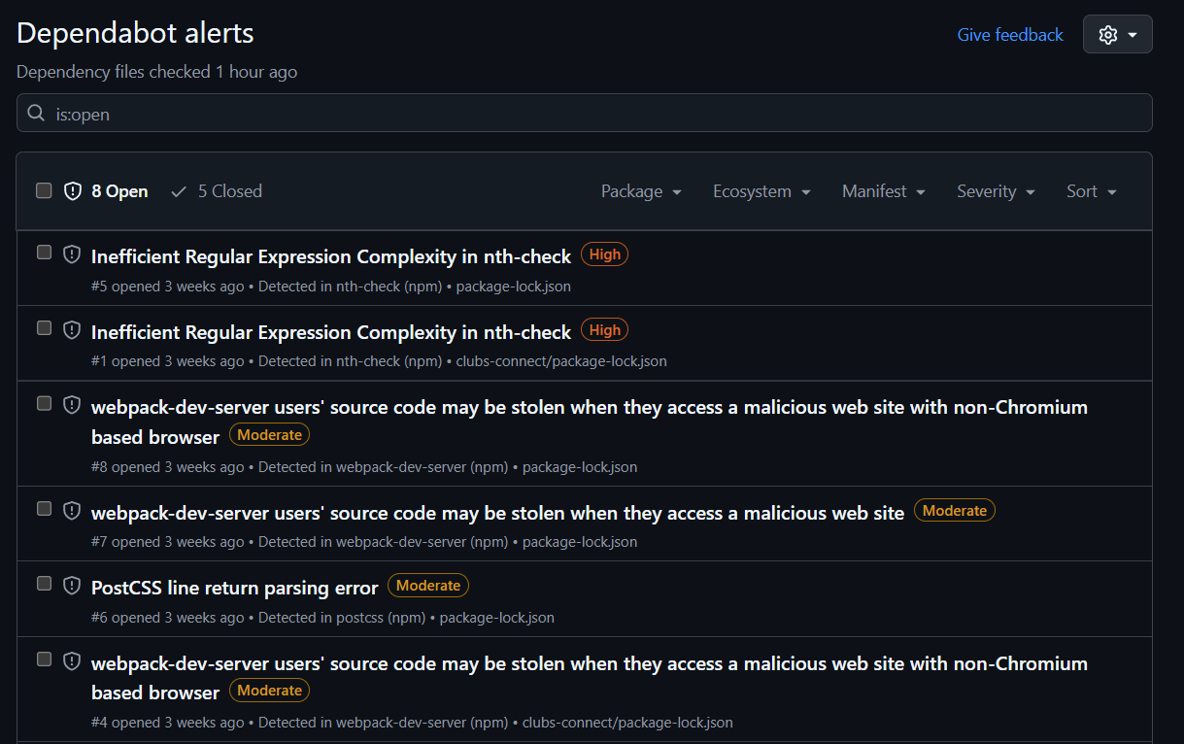Click shield icon of alert #5
Screen dimensions: 1184x744
pyautogui.click(x=72, y=254)
